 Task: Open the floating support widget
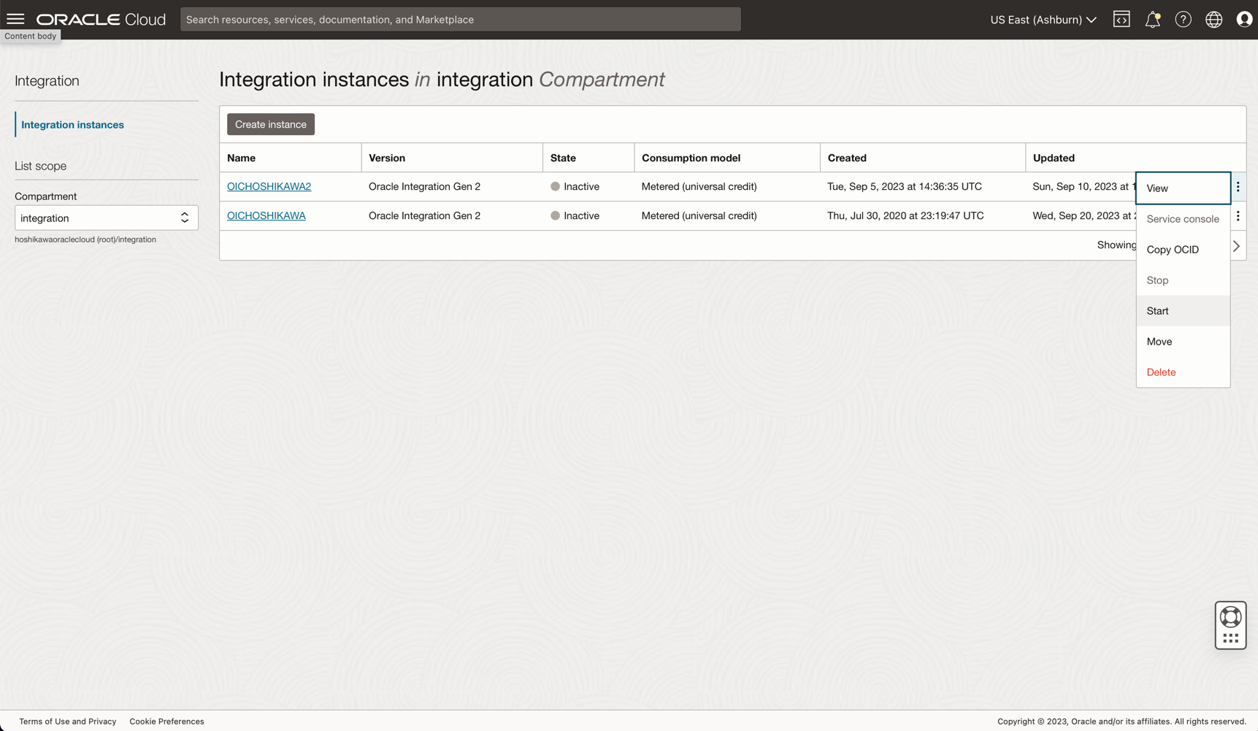pyautogui.click(x=1230, y=625)
